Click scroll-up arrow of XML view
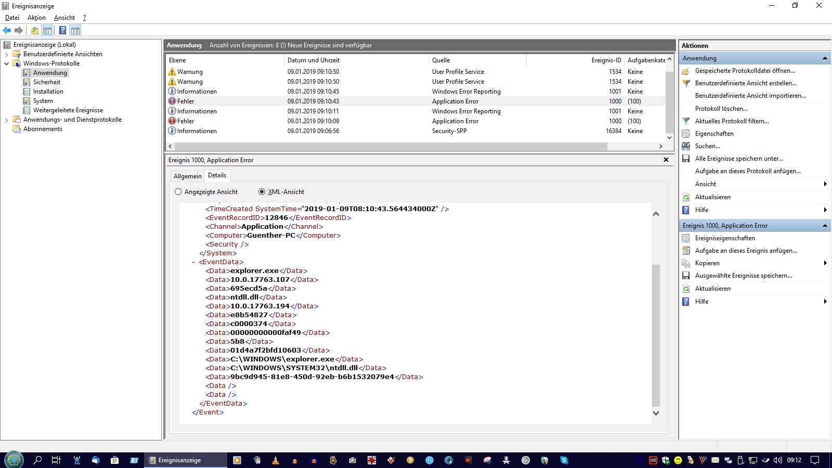The image size is (832, 468). pyautogui.click(x=656, y=214)
